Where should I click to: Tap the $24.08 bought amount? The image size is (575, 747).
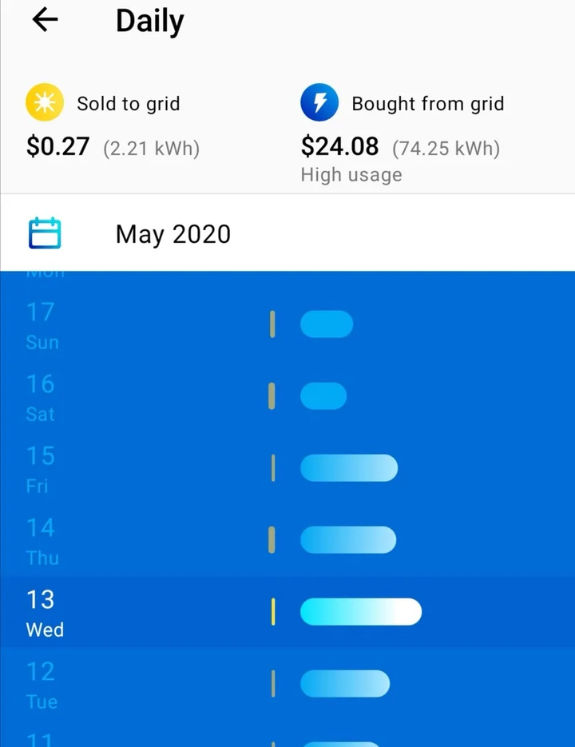340,147
